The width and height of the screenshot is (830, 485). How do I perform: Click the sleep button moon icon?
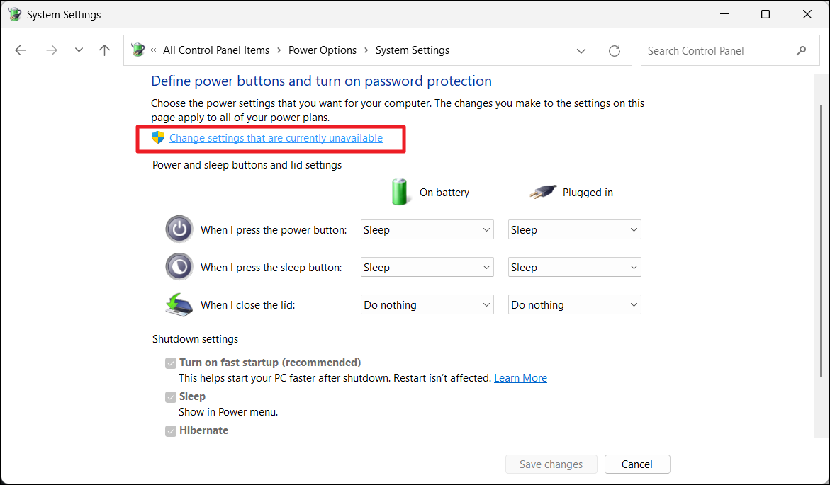179,267
